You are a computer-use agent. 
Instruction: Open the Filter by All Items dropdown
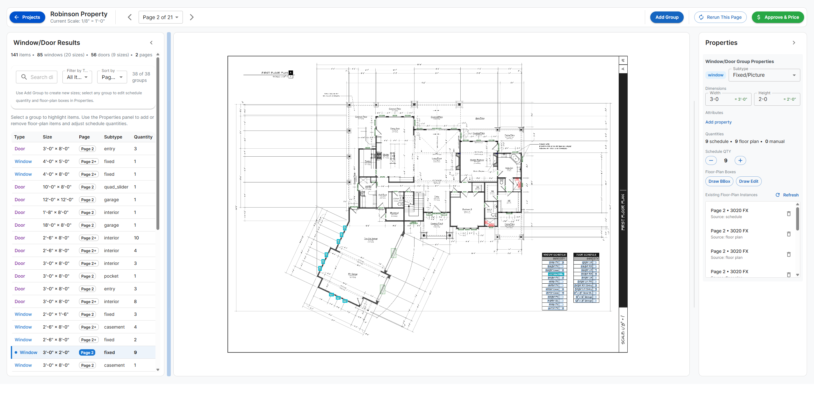click(x=77, y=77)
